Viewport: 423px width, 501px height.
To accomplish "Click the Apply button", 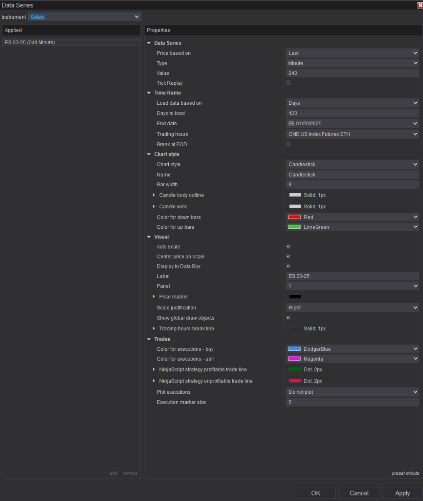I will click(x=402, y=493).
